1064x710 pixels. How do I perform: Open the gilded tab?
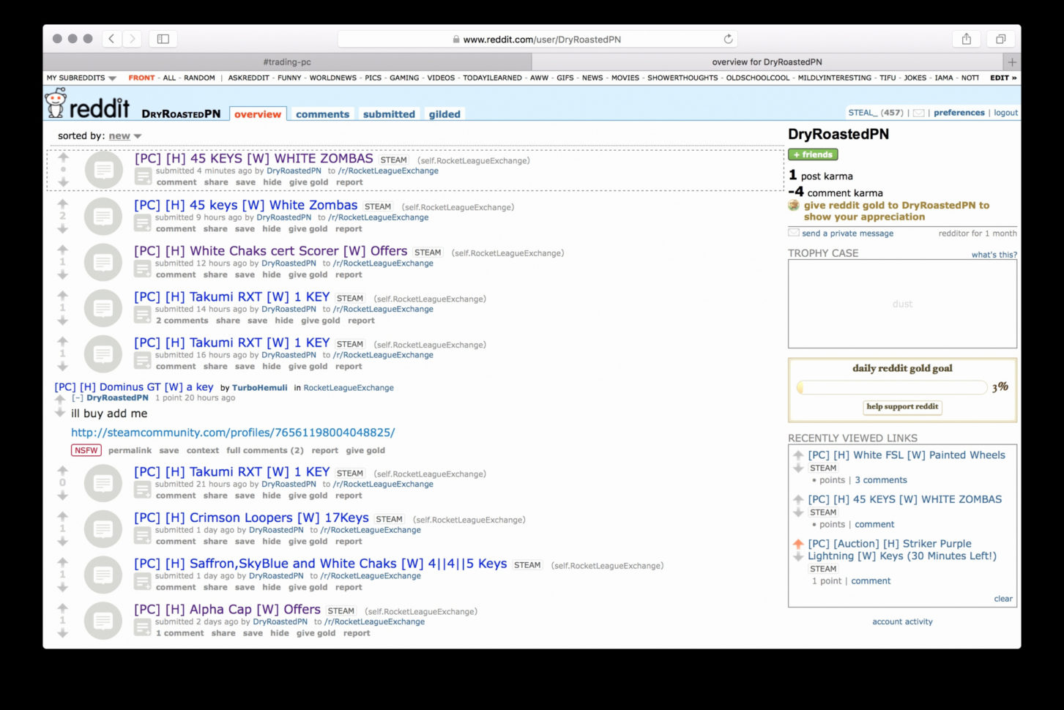(x=444, y=114)
